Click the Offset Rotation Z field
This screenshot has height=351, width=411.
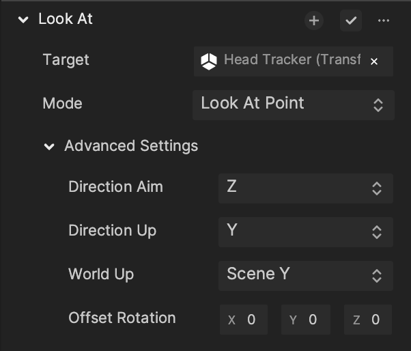[x=368, y=320]
